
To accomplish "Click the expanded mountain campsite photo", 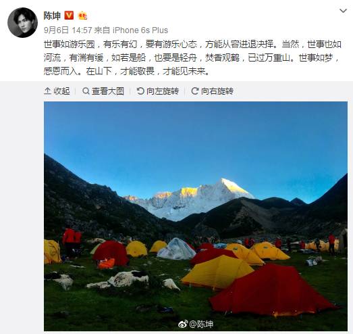I will [x=196, y=216].
